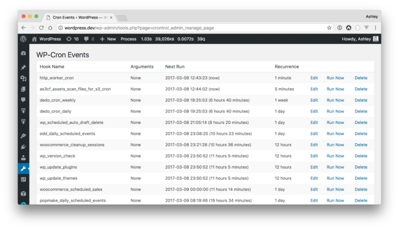Screen dimensions: 399x230
Task: Bookmark the page with the star icon
Action: (329, 28)
